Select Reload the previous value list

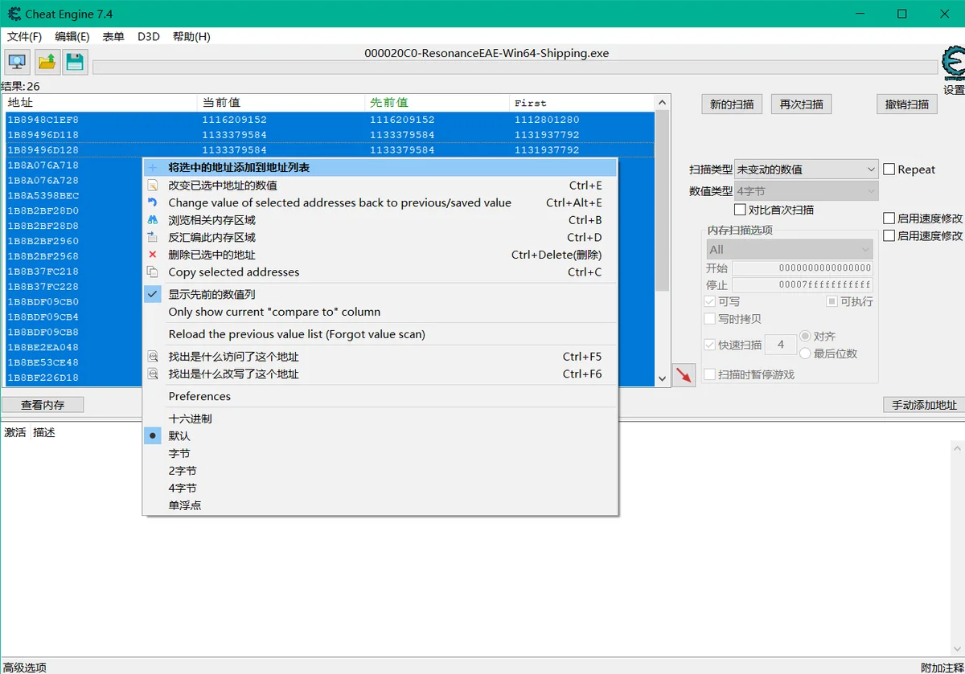380,334
